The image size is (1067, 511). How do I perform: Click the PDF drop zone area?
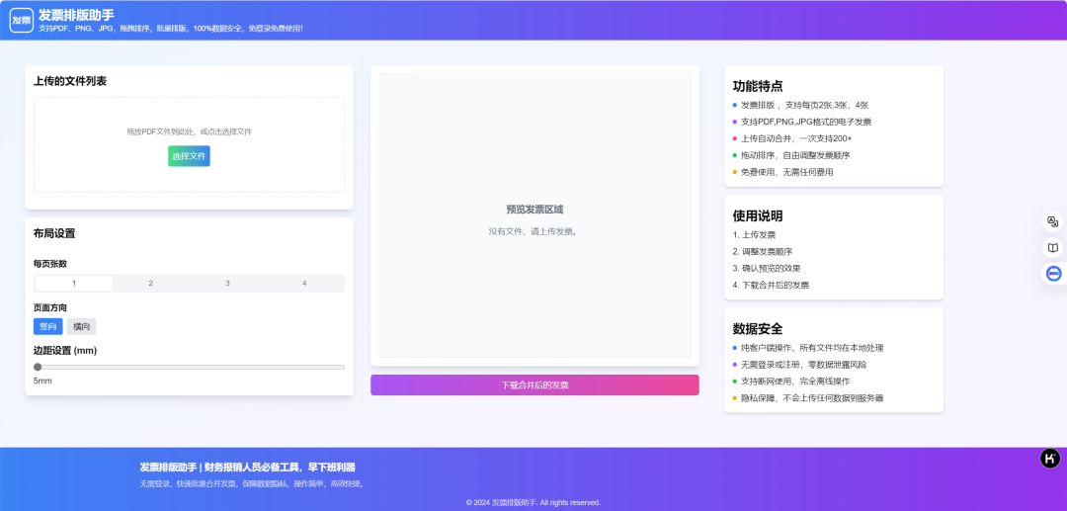point(189,119)
